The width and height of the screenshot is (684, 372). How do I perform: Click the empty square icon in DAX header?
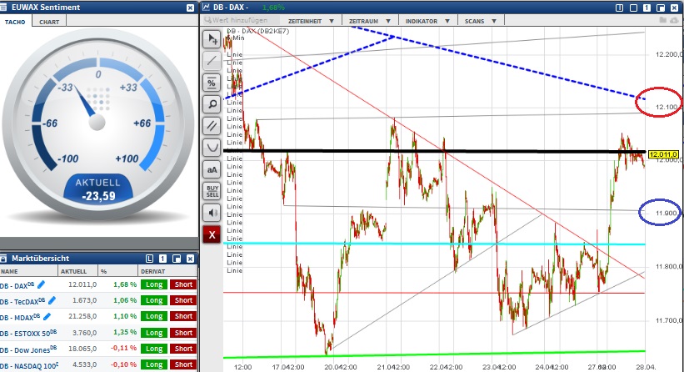633,8
